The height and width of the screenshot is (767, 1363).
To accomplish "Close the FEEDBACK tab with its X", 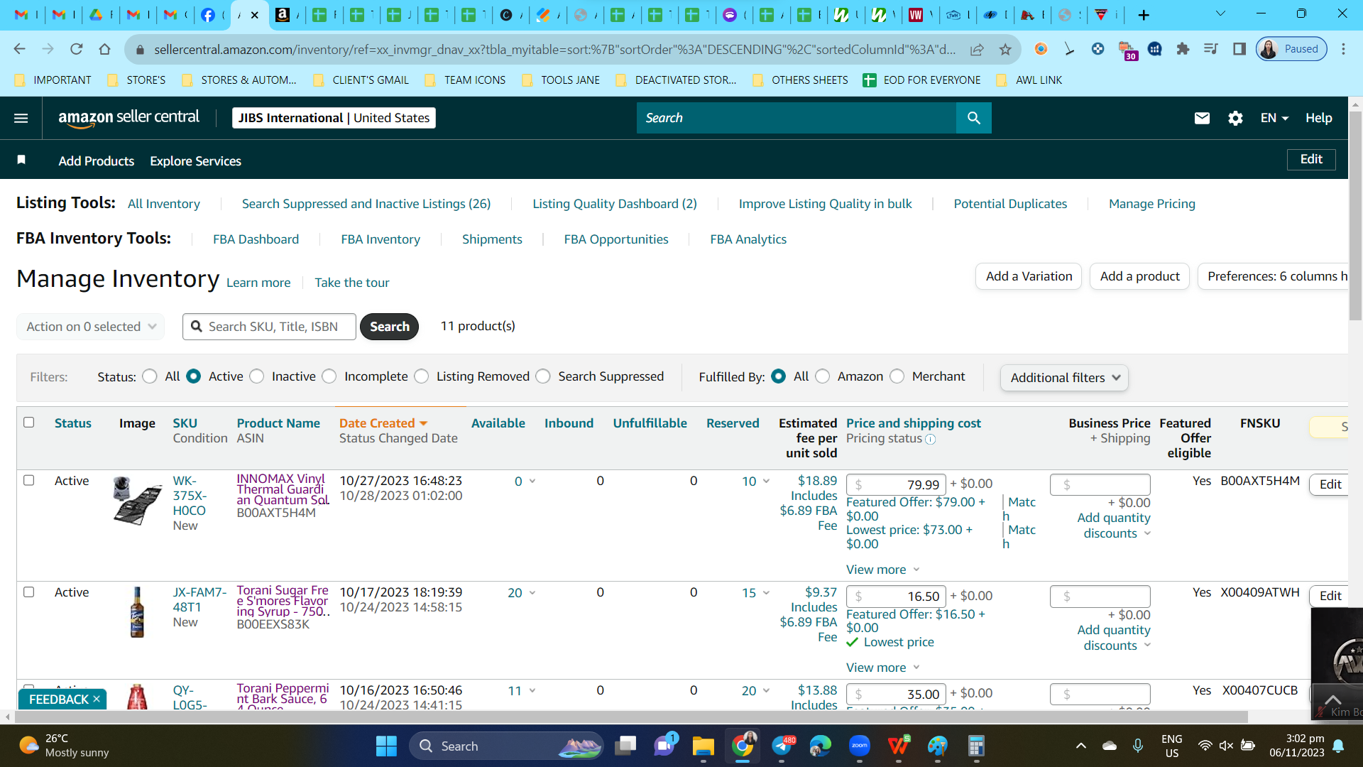I will pyautogui.click(x=97, y=700).
